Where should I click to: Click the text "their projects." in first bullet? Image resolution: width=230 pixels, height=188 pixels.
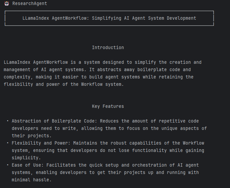coord(32,136)
